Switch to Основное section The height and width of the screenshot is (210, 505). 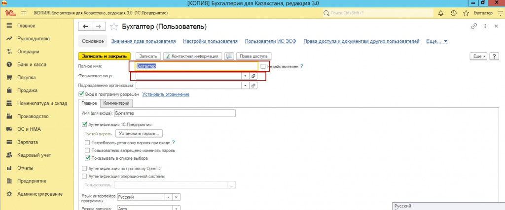pos(93,41)
